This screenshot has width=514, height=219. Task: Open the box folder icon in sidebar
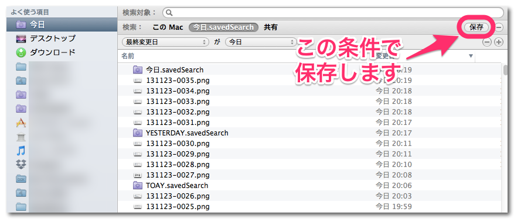pos(21,179)
